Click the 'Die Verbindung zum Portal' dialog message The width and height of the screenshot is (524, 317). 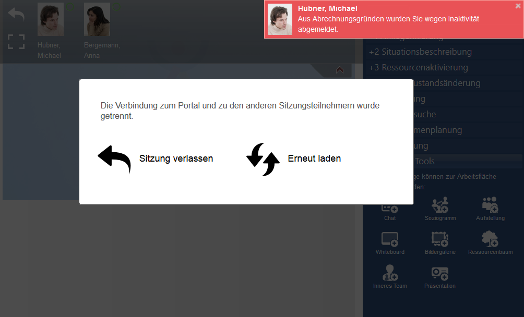pyautogui.click(x=240, y=111)
